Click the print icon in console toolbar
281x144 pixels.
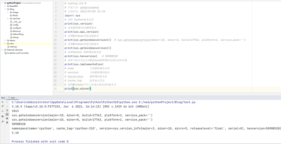7,118
